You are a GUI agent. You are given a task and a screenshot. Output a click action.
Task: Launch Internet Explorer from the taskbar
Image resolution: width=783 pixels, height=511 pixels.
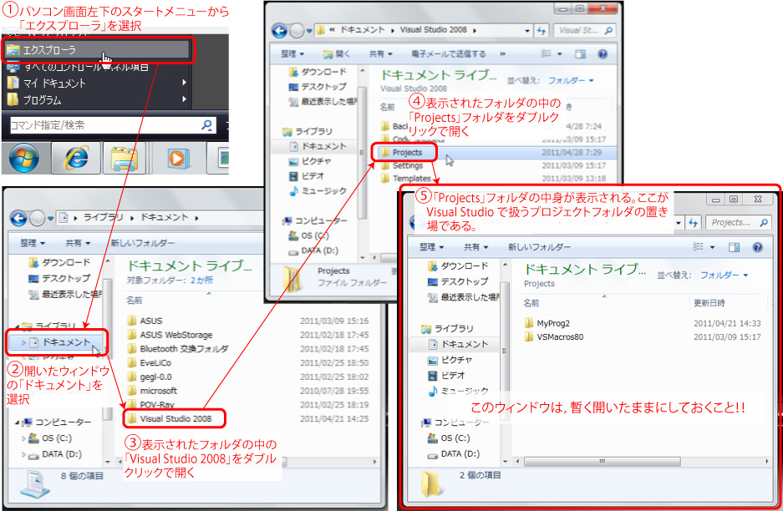pyautogui.click(x=76, y=158)
